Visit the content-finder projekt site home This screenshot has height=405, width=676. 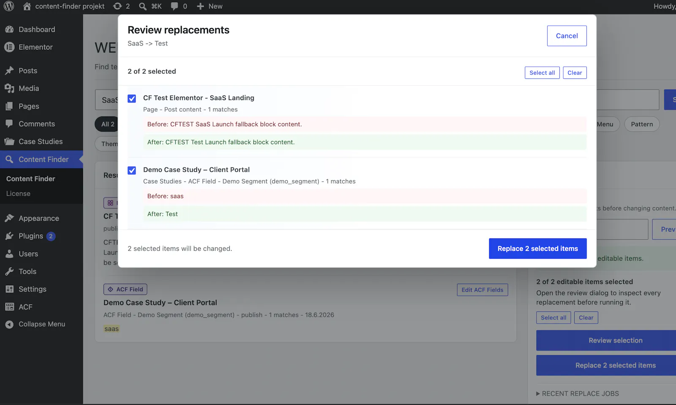[64, 6]
